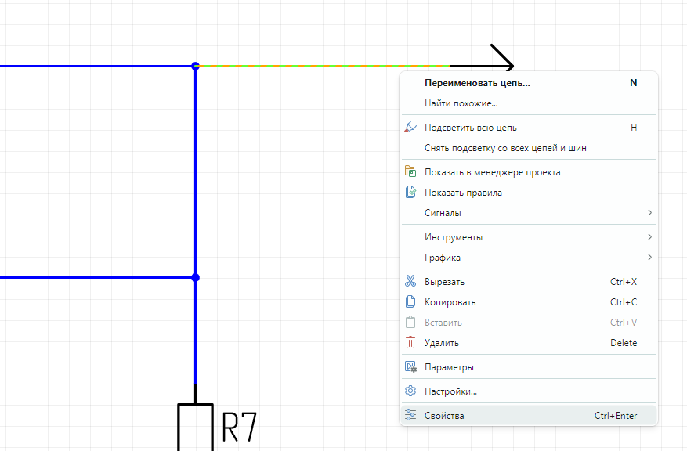
Task: Click the Ctrl+C shortcut label
Action: [624, 302]
